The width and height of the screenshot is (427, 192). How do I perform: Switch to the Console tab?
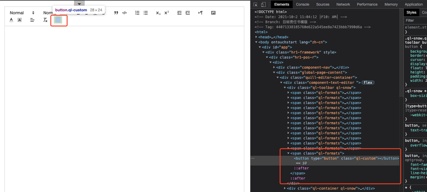point(303,4)
